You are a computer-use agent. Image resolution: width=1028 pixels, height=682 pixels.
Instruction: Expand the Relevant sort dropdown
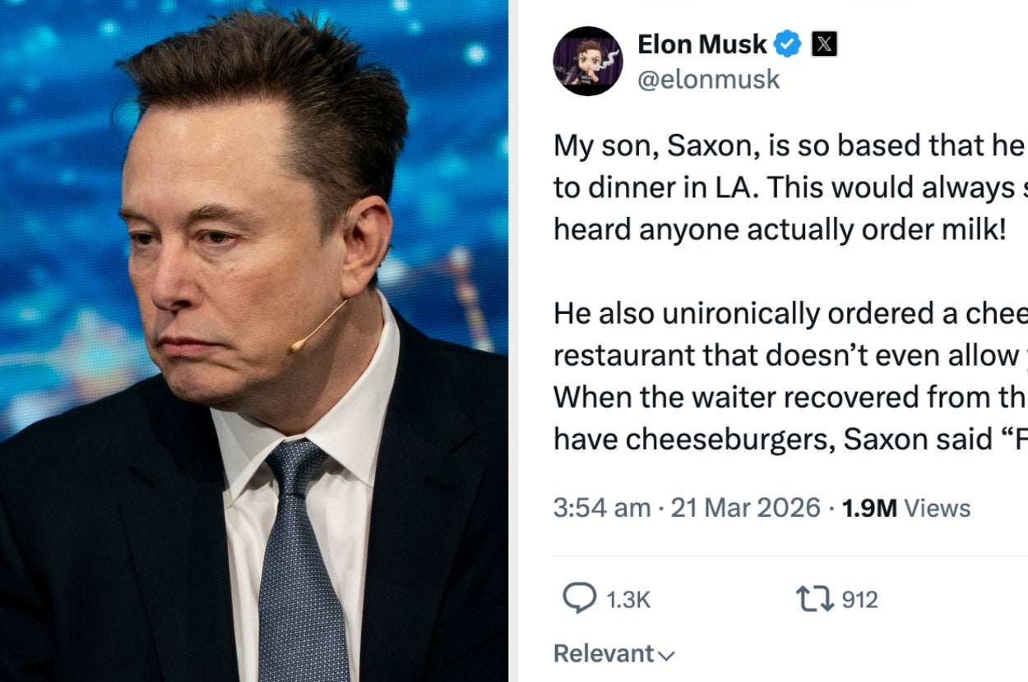614,654
